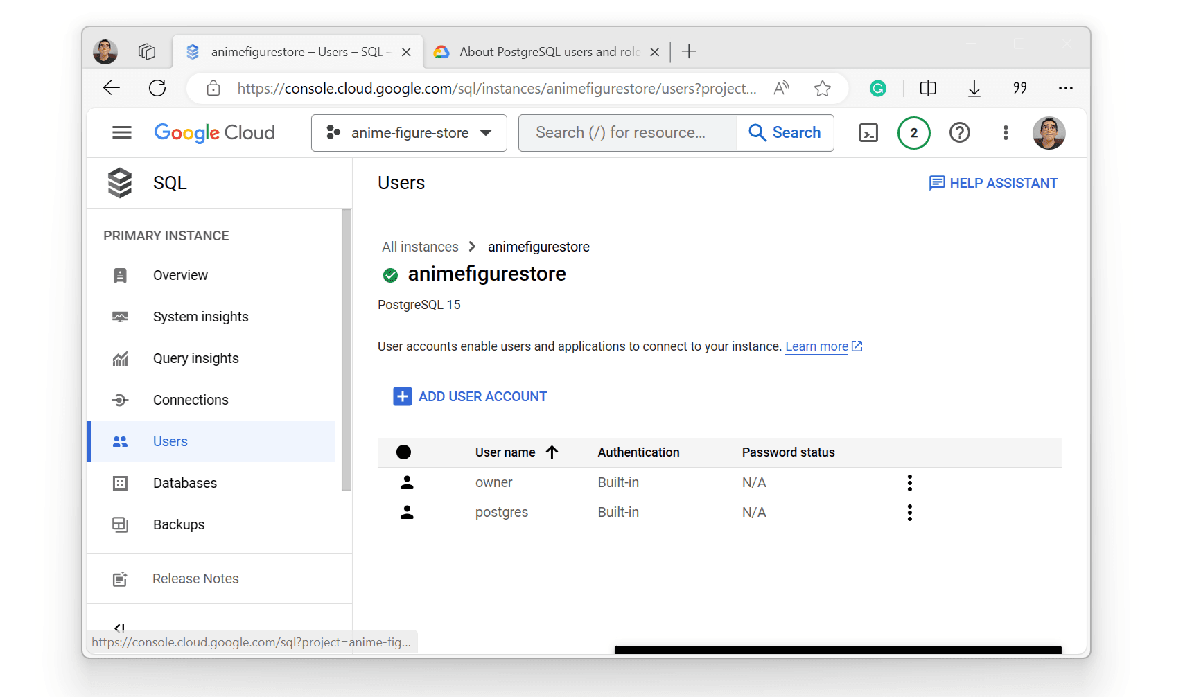This screenshot has width=1183, height=697.
Task: Open the Backups section
Action: pyautogui.click(x=211, y=524)
